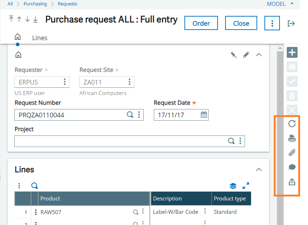The width and height of the screenshot is (308, 225).
Task: Click the plus icon to create new
Action: click(x=292, y=52)
